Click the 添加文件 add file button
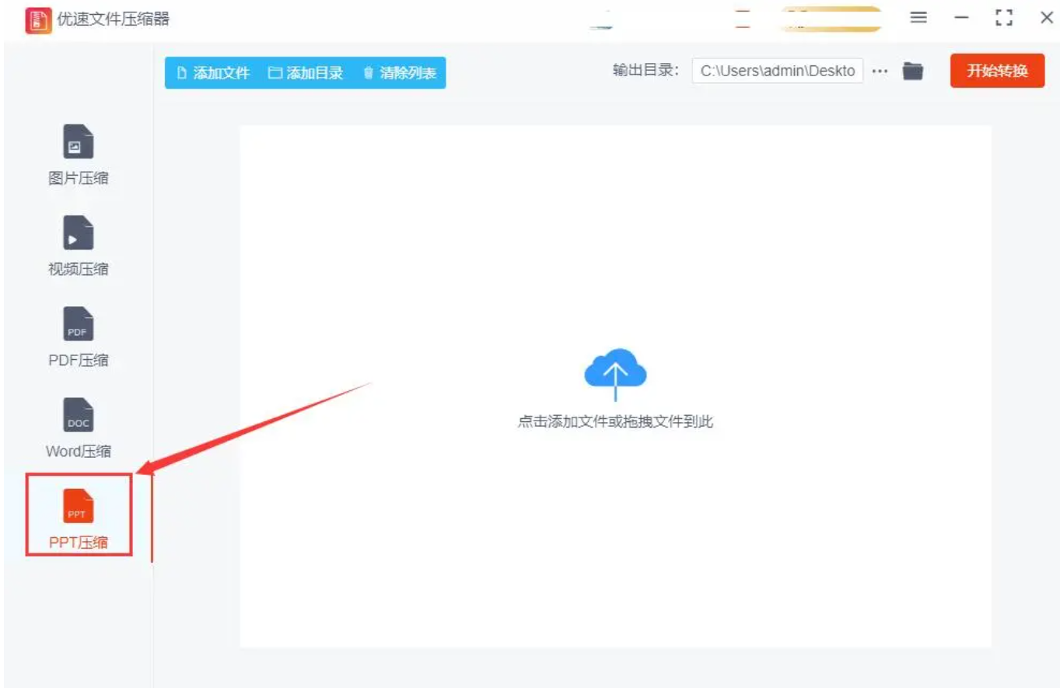The width and height of the screenshot is (1060, 688). [213, 73]
